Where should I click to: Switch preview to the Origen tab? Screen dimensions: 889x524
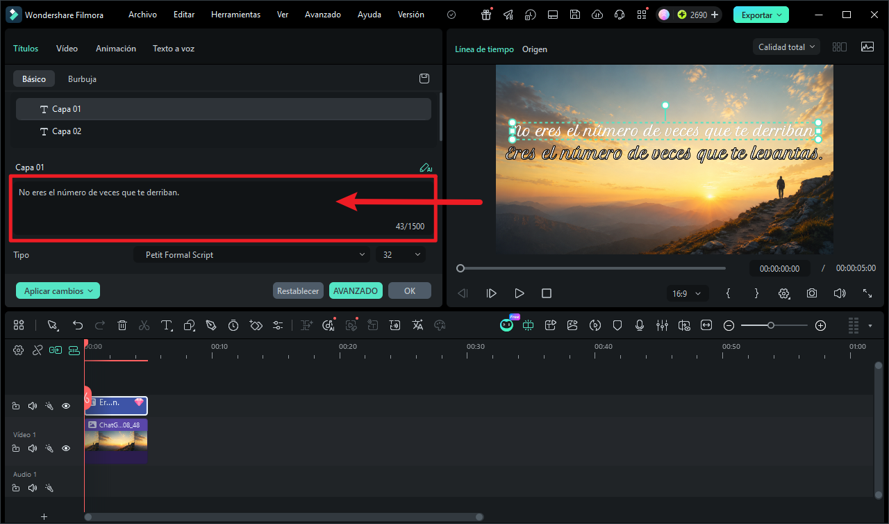(x=535, y=49)
